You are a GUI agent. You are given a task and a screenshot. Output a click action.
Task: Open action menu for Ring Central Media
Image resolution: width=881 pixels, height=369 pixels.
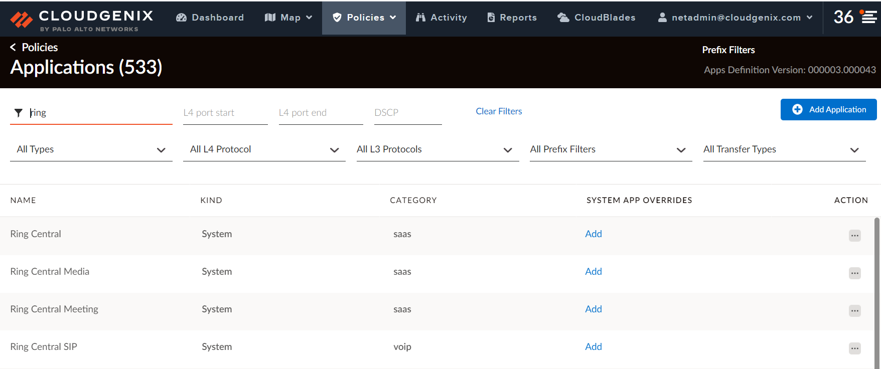click(854, 273)
